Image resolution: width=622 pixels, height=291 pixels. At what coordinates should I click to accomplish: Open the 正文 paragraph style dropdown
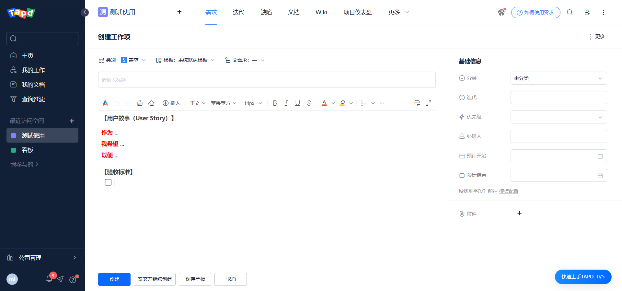tap(198, 103)
